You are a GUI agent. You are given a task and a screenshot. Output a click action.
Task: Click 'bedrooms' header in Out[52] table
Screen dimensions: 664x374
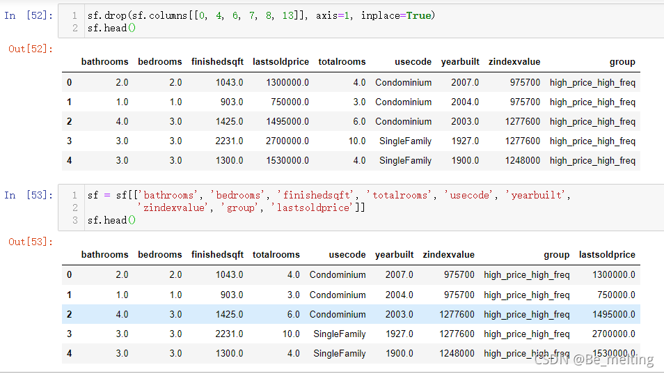[x=159, y=62]
